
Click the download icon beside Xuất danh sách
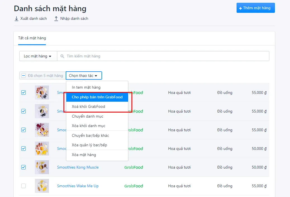pos(16,18)
